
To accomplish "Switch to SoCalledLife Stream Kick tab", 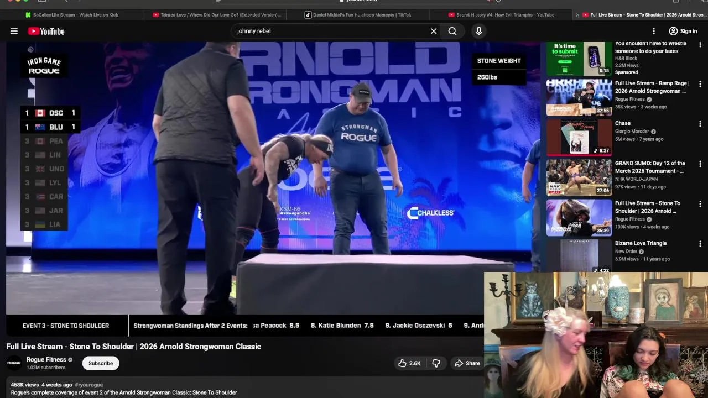I will 71,15.
